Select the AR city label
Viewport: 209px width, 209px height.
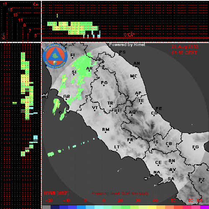(x=89, y=69)
